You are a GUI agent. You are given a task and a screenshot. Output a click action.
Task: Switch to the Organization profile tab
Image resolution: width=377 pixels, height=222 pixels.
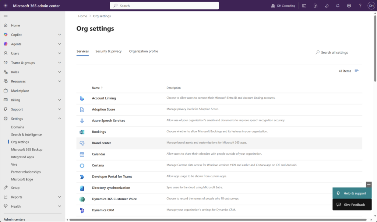click(144, 51)
